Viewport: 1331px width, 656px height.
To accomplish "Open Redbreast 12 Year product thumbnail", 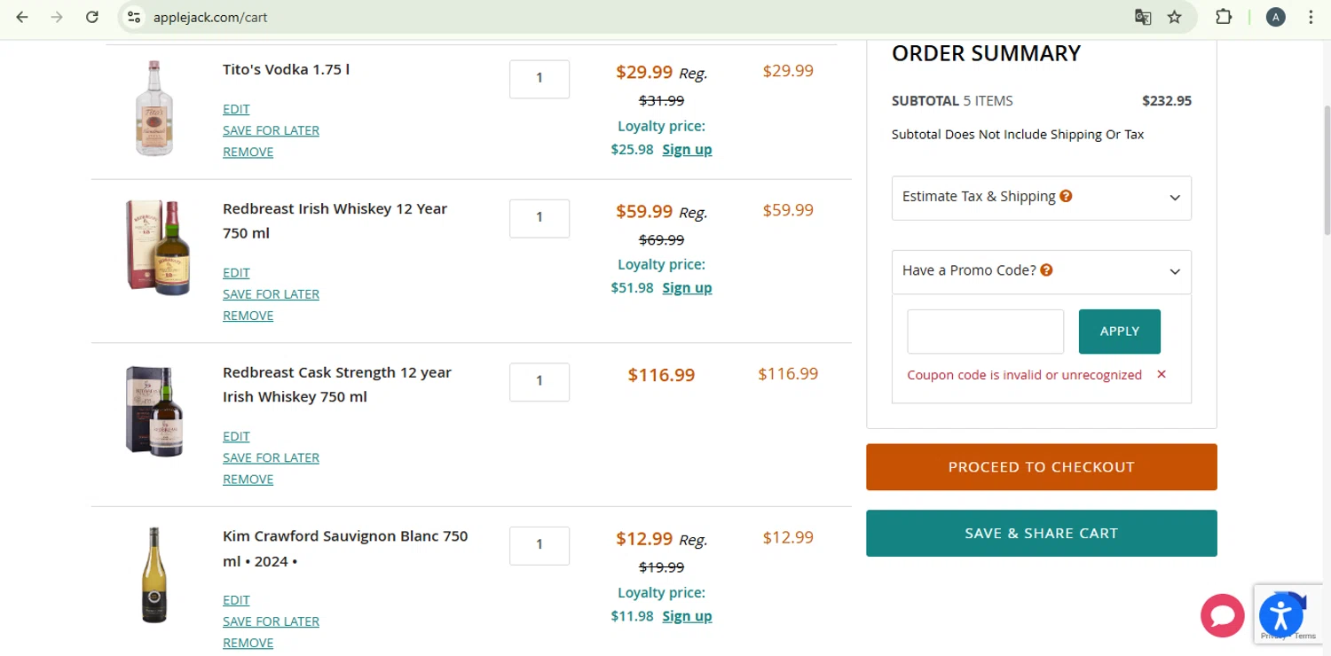I will pyautogui.click(x=158, y=247).
